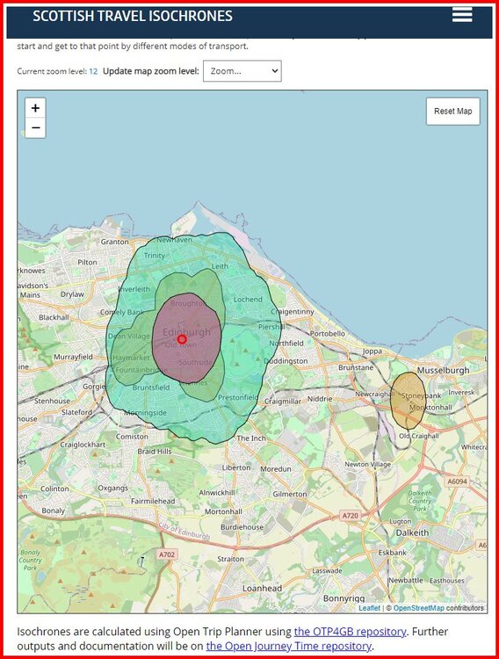Screen dimensions: 499x659
Task: Click the OpenStreetMap attribution link
Action: click(x=419, y=608)
